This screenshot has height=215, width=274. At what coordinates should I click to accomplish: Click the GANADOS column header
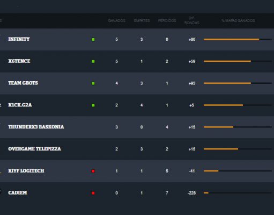click(117, 20)
